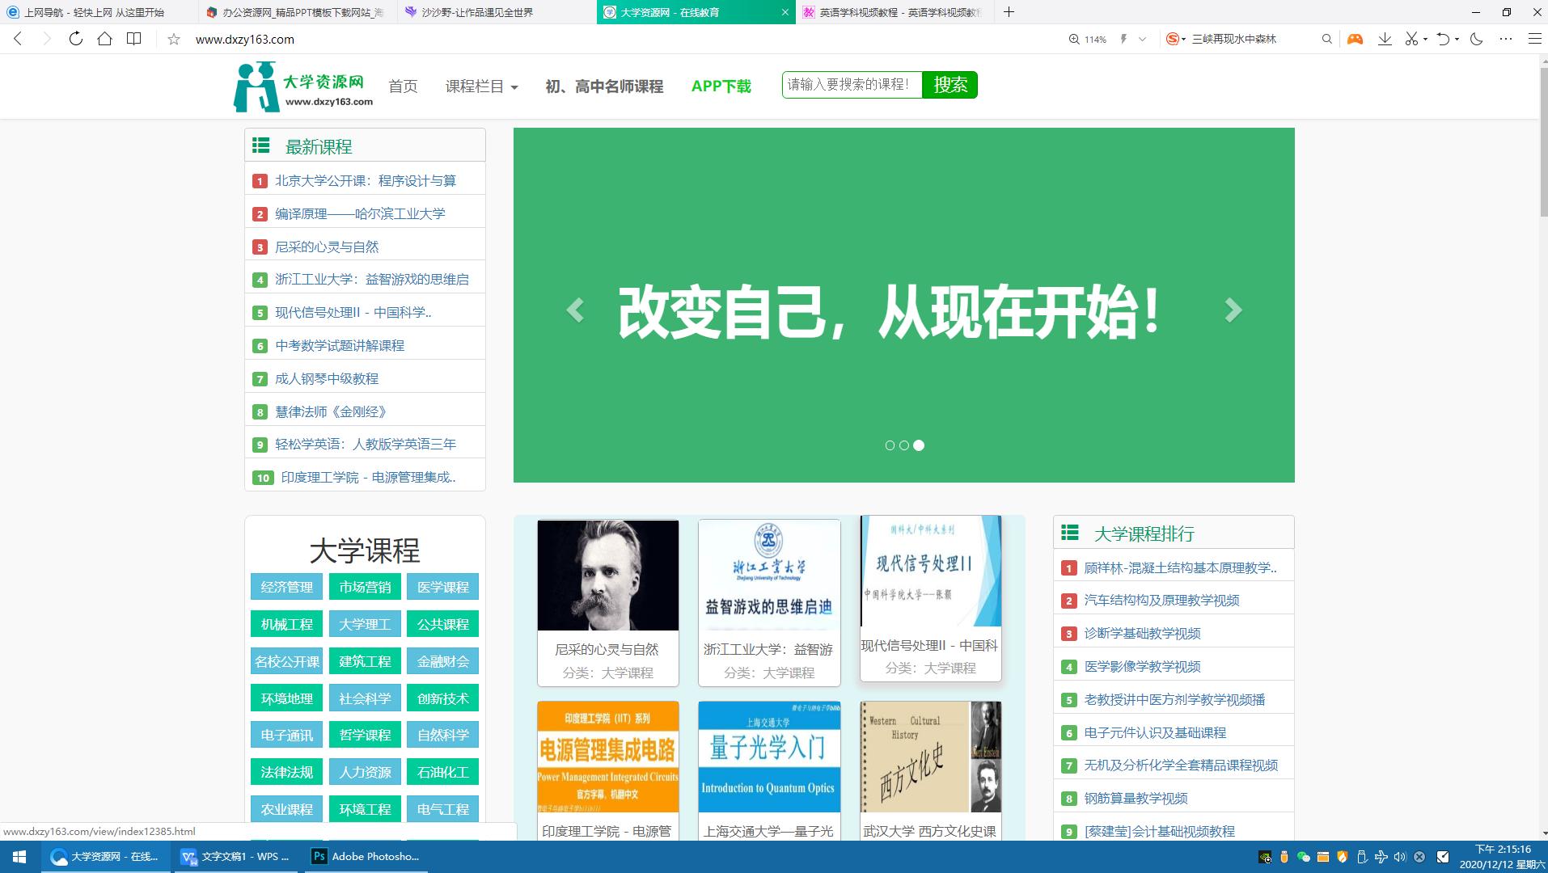Image resolution: width=1548 pixels, height=873 pixels.
Task: Toggle airplane mode in the system tray
Action: 1381,858
